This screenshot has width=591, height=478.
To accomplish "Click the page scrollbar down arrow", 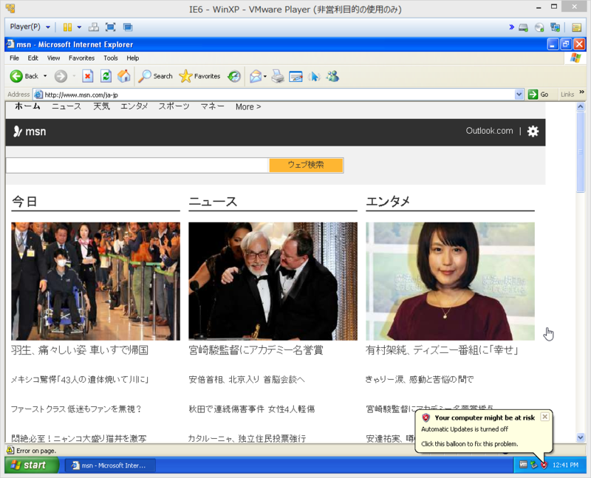I will [x=581, y=437].
